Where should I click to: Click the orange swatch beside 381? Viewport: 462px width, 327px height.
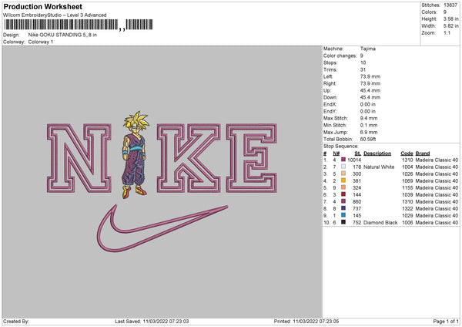343,180
